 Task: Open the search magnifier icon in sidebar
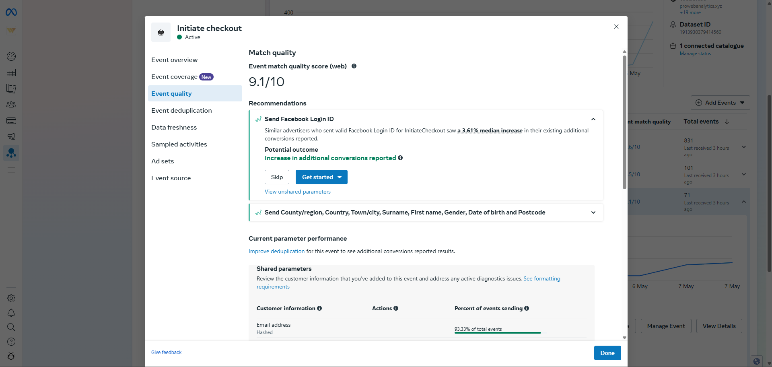(11, 327)
